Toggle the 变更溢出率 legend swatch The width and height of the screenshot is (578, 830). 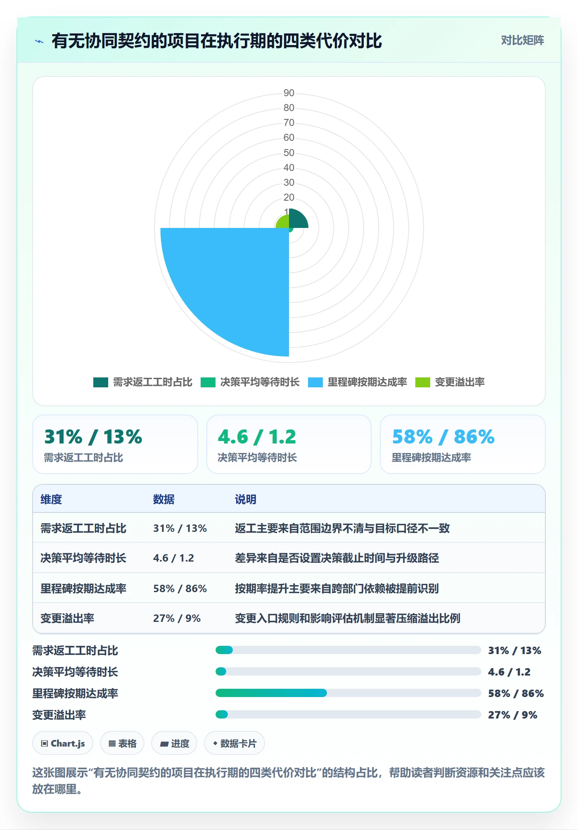pyautogui.click(x=423, y=382)
